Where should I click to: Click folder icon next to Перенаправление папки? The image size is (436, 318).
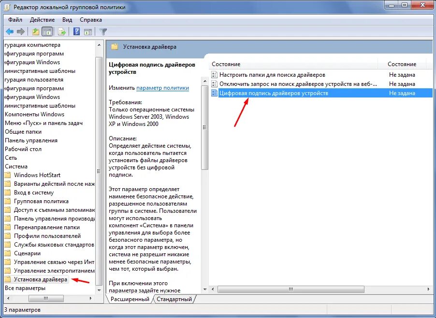[8, 227]
